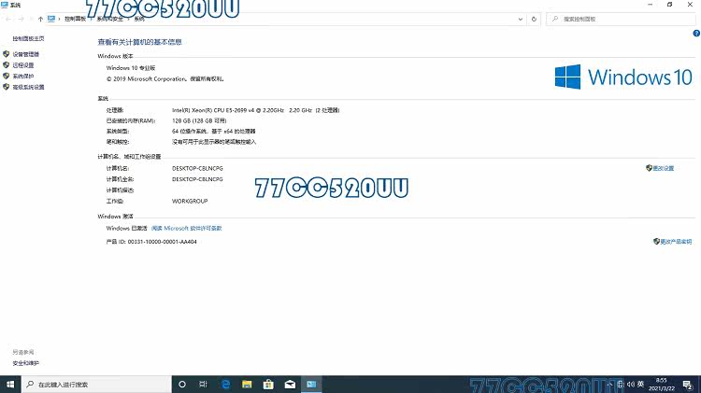The image size is (701, 393).
Task: Open Advanced system settings link
Action: (28, 87)
